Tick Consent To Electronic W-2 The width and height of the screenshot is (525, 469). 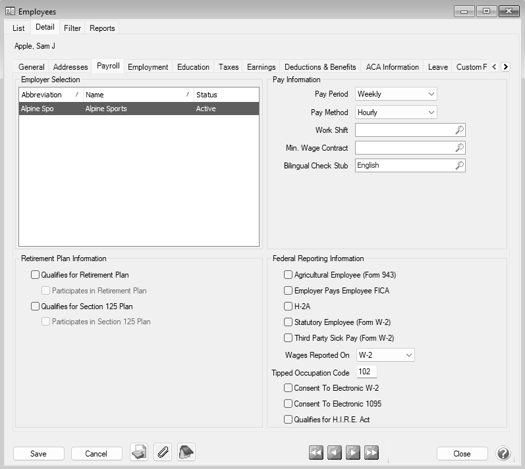click(288, 388)
